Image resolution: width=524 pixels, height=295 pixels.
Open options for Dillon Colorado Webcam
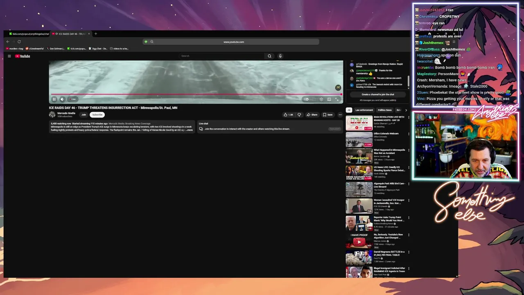click(409, 134)
